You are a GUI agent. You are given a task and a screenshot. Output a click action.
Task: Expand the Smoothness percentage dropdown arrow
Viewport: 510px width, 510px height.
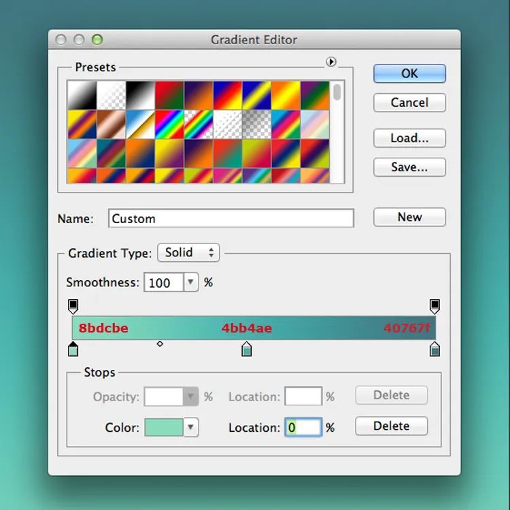coord(191,282)
